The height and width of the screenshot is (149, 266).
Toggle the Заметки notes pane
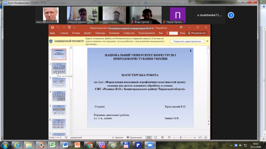pos(118,137)
